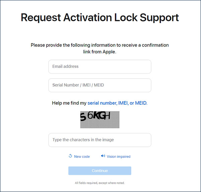Select the "Type the characters in the image" field
The image size is (201, 192).
99,140
